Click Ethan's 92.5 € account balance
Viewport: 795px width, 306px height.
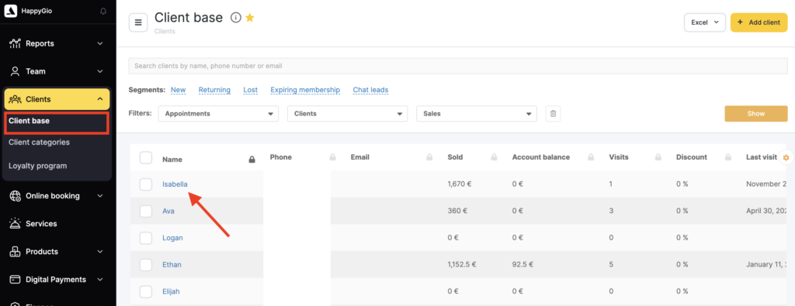point(523,264)
